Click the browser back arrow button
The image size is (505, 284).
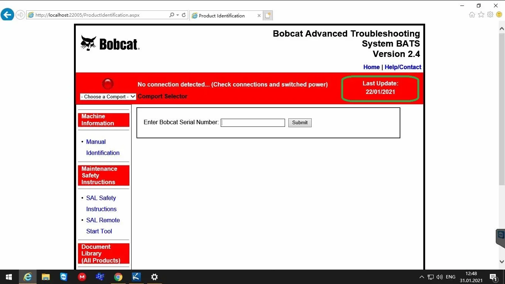click(7, 15)
